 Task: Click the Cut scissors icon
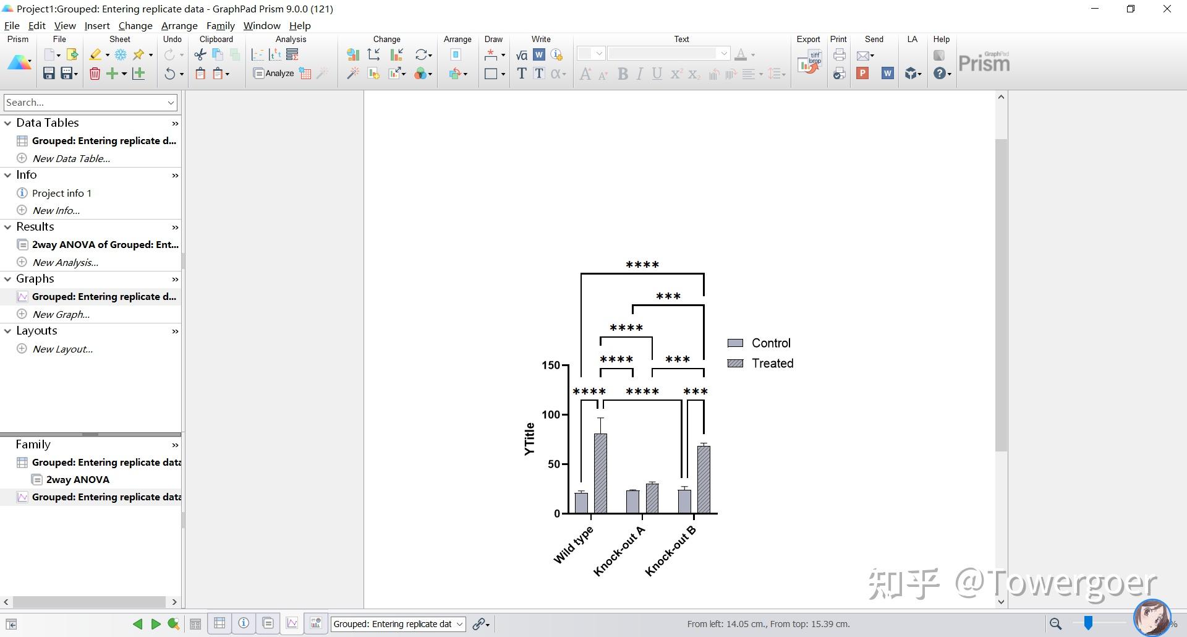(x=200, y=55)
